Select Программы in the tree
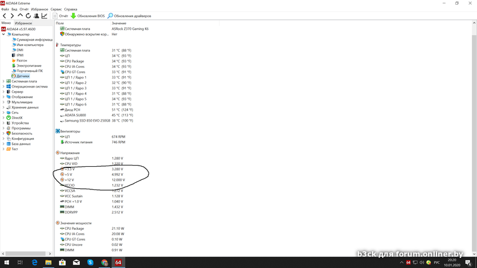 click(x=18, y=128)
